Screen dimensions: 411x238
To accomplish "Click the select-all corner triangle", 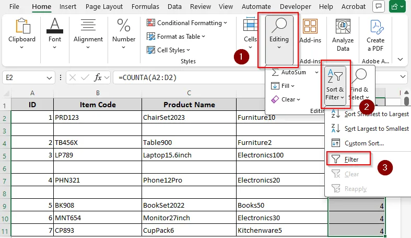I will [x=6, y=93].
